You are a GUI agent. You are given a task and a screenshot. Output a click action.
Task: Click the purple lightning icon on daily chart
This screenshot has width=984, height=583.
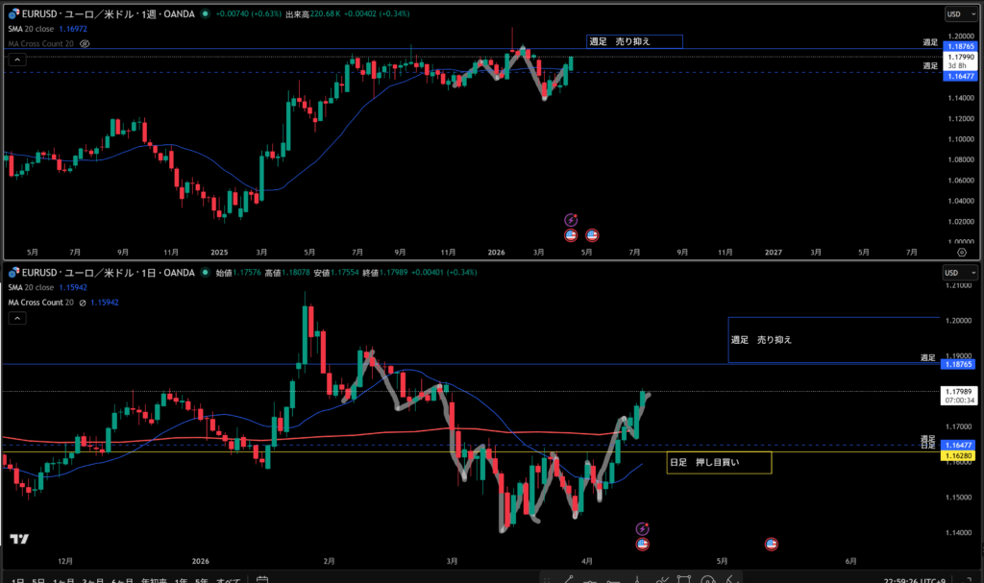click(643, 528)
